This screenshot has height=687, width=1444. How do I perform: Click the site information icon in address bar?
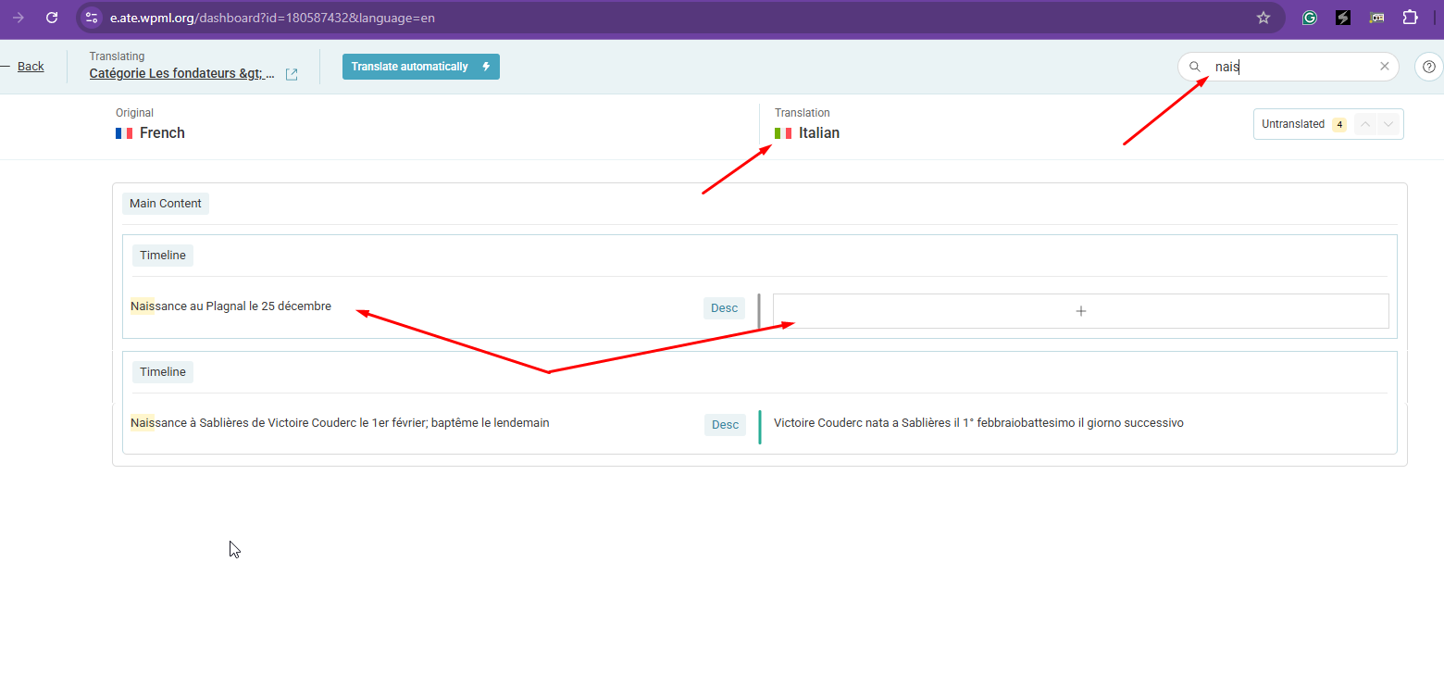pyautogui.click(x=91, y=18)
